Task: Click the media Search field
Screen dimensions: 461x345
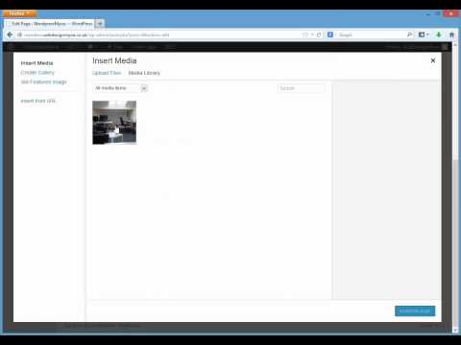Action: pyautogui.click(x=301, y=88)
